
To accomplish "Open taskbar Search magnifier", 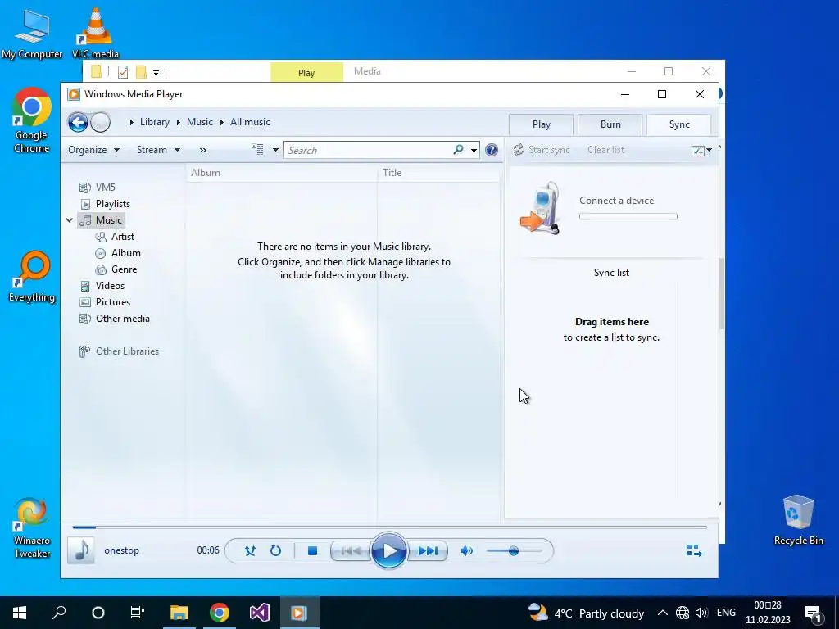I will (59, 613).
